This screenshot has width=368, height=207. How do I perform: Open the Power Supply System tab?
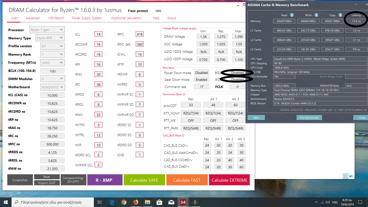point(87,18)
